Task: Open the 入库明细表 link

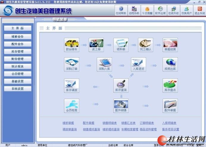Action: pos(169,123)
